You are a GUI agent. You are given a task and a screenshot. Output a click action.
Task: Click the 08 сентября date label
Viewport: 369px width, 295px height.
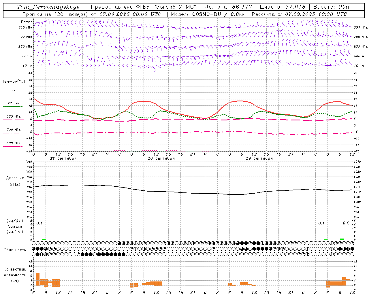[x=161, y=158]
